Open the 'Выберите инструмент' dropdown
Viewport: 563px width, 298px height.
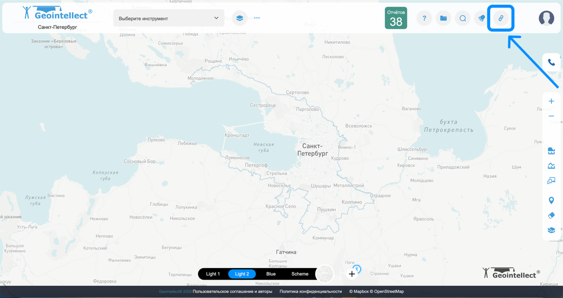168,18
